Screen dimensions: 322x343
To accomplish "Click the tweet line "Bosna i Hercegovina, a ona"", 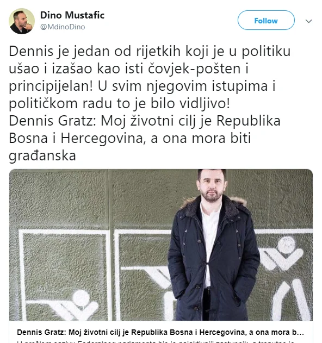I will (x=130, y=138).
